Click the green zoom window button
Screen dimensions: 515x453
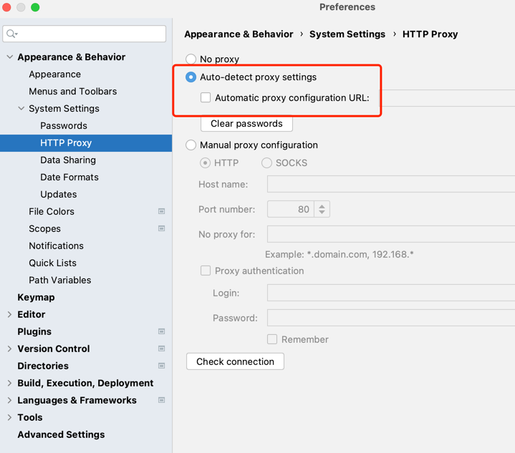[35, 7]
